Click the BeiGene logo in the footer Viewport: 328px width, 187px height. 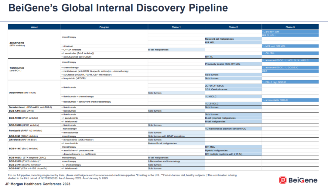point(298,180)
